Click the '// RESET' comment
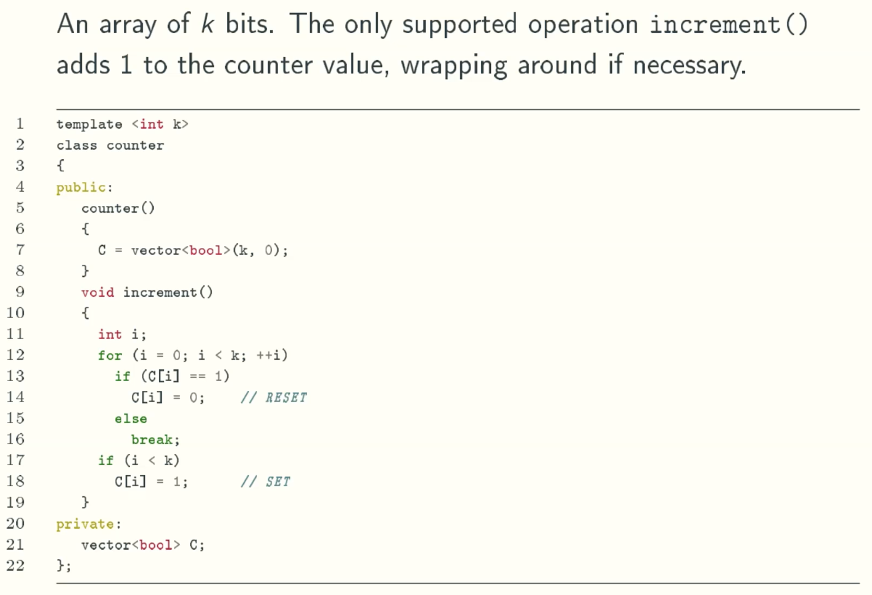 (274, 398)
